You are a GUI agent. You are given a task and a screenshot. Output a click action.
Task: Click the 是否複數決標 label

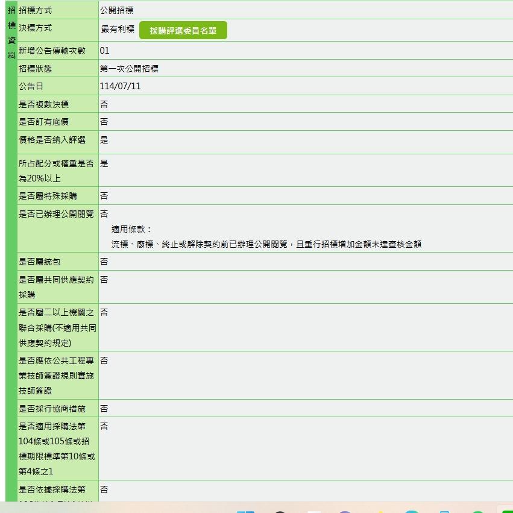coord(43,104)
